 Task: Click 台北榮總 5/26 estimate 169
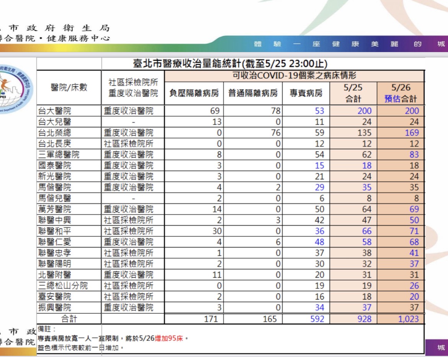click(412, 133)
